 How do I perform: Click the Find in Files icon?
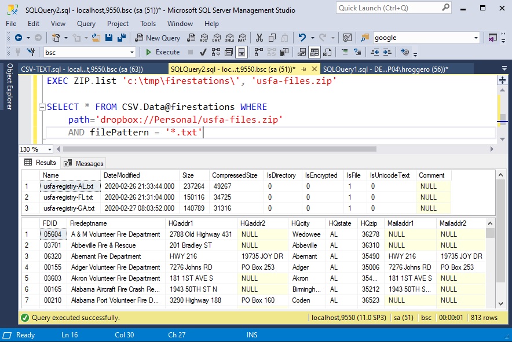click(365, 38)
